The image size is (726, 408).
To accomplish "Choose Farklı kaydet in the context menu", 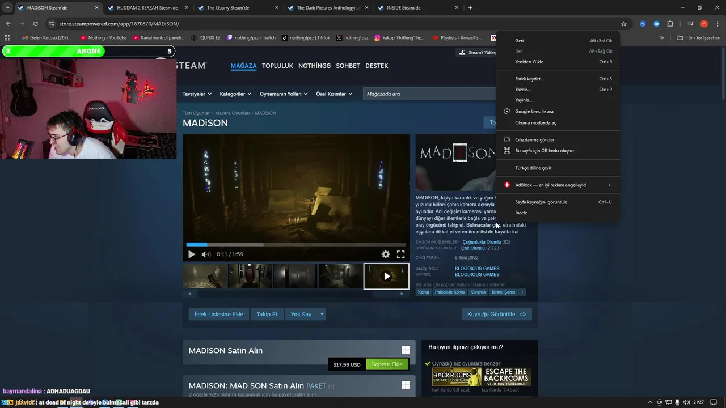I will (558, 79).
